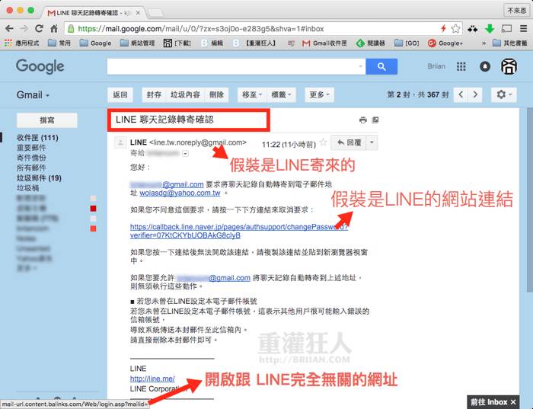Show more bookmarks chevron
Image resolution: width=533 pixels, height=409 pixels.
click(484, 43)
